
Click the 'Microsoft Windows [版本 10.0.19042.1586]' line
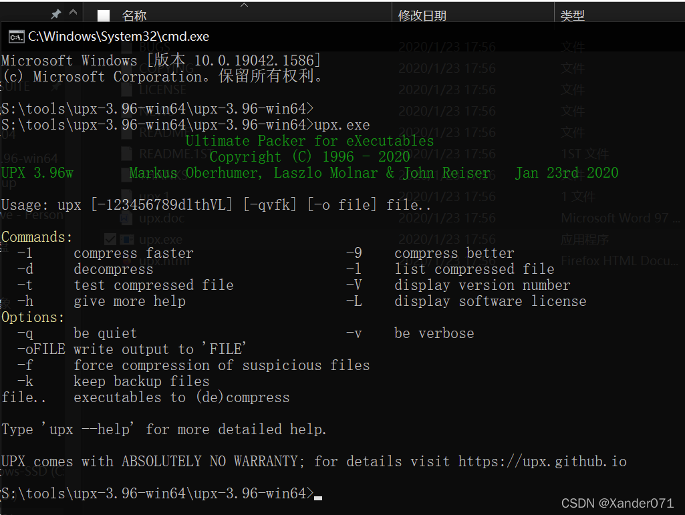pos(161,60)
